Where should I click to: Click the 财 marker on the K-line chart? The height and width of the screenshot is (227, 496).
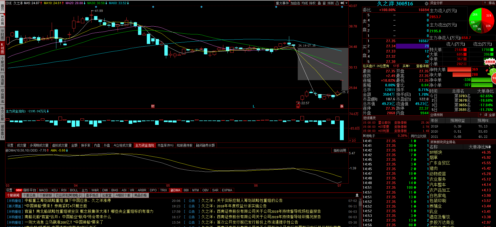coord(153,106)
